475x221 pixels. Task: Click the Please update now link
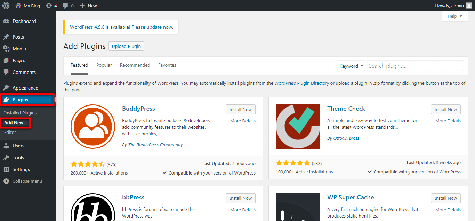point(152,27)
